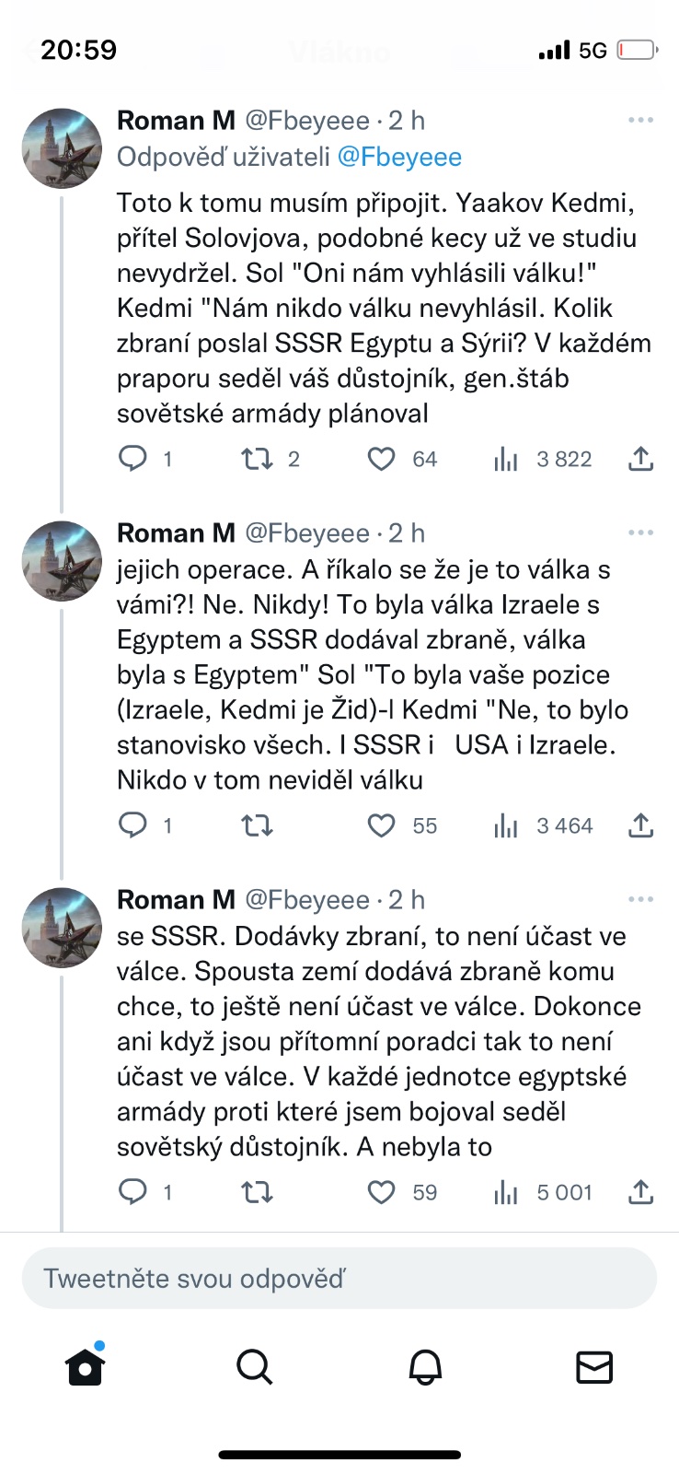Open Roman M's avatar on the first tweet

point(62,149)
